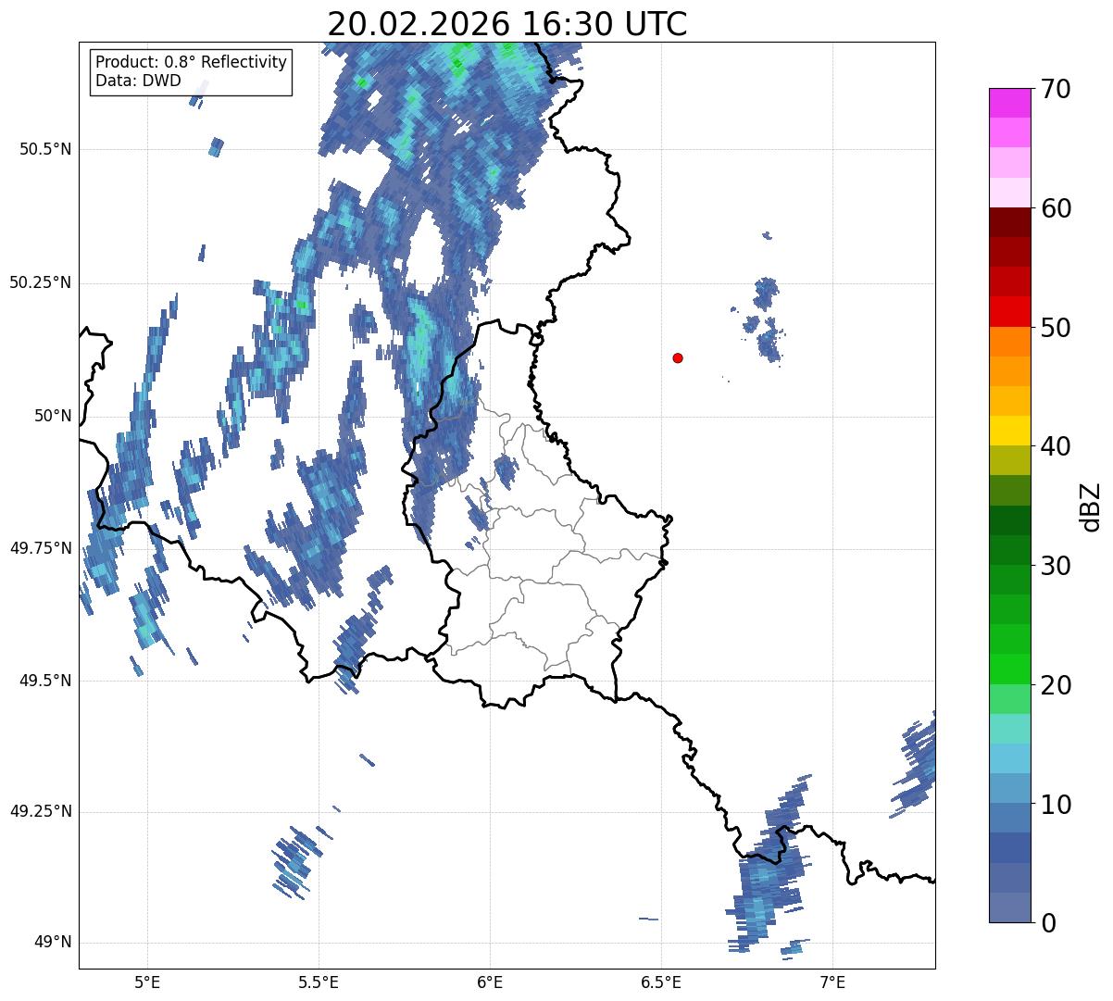The image size is (1113, 1001).
Task: Click the 49.5°N latitude label
Action: tap(45, 681)
